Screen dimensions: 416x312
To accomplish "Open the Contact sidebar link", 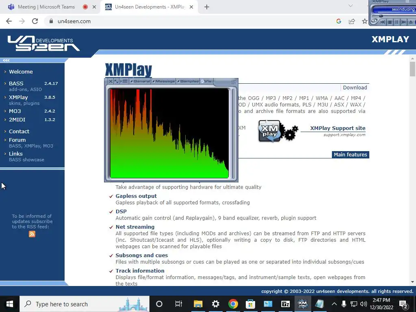I will point(19,131).
